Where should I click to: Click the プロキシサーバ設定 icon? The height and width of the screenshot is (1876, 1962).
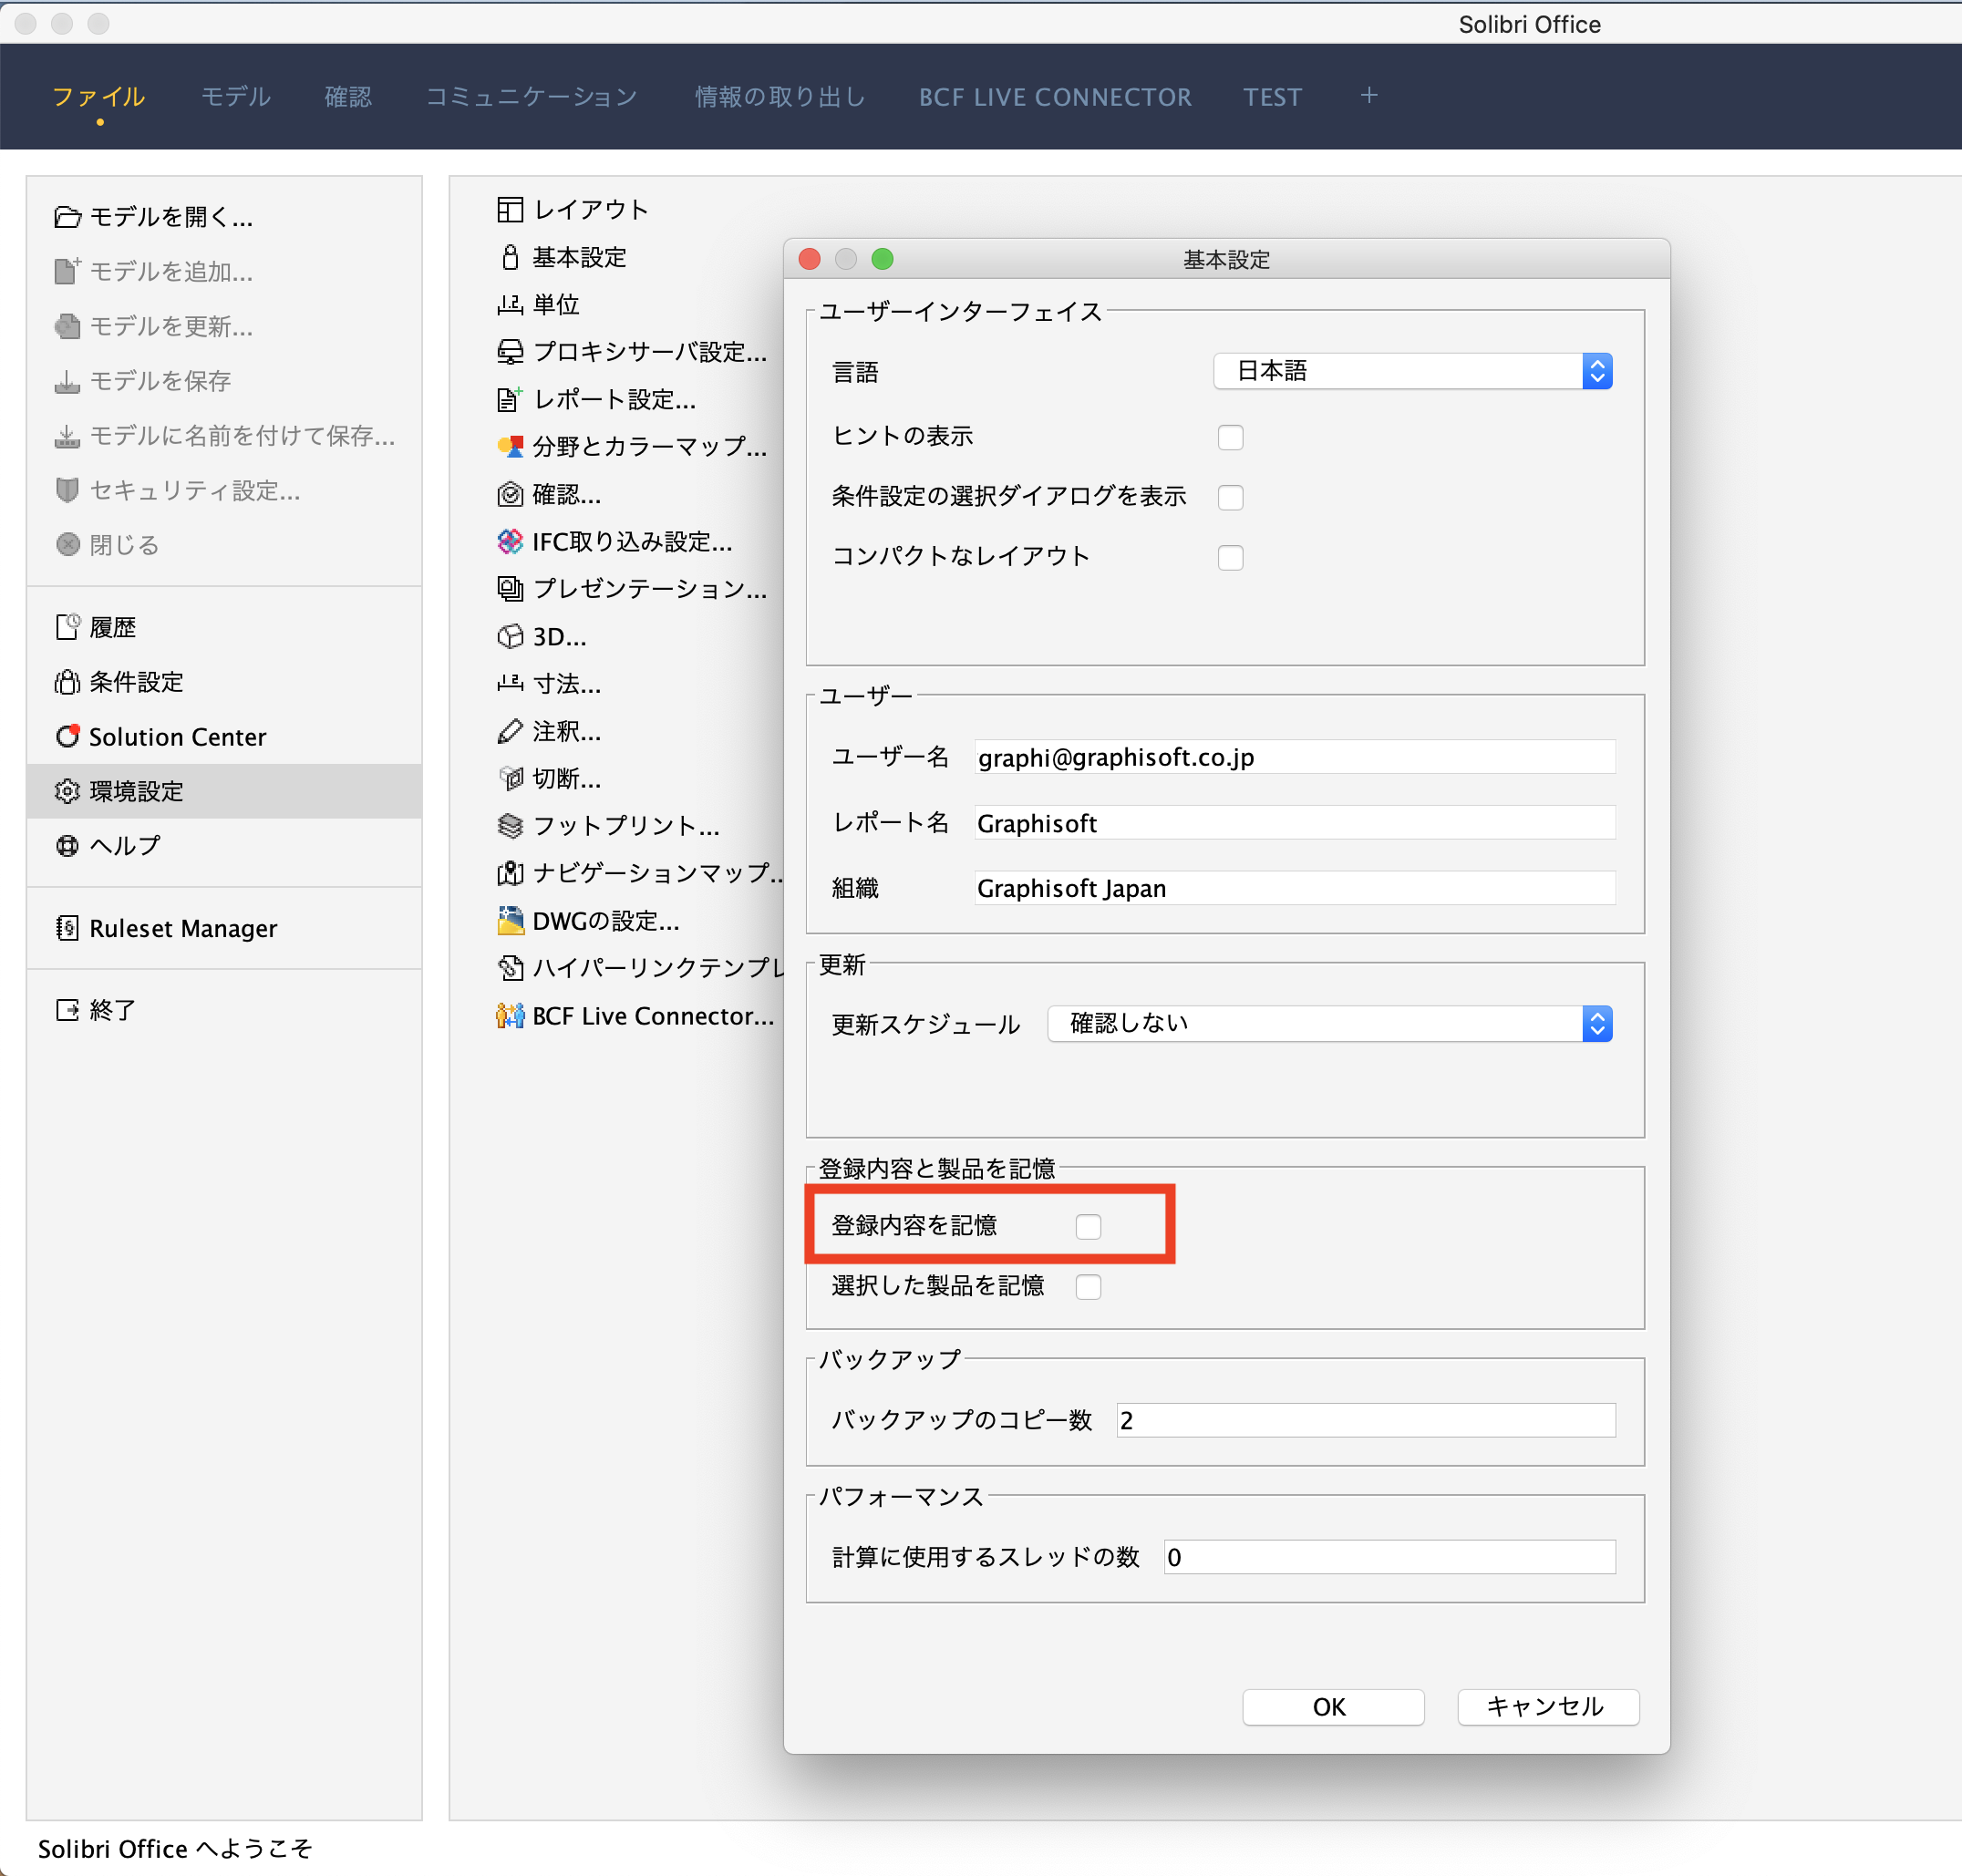tap(510, 352)
